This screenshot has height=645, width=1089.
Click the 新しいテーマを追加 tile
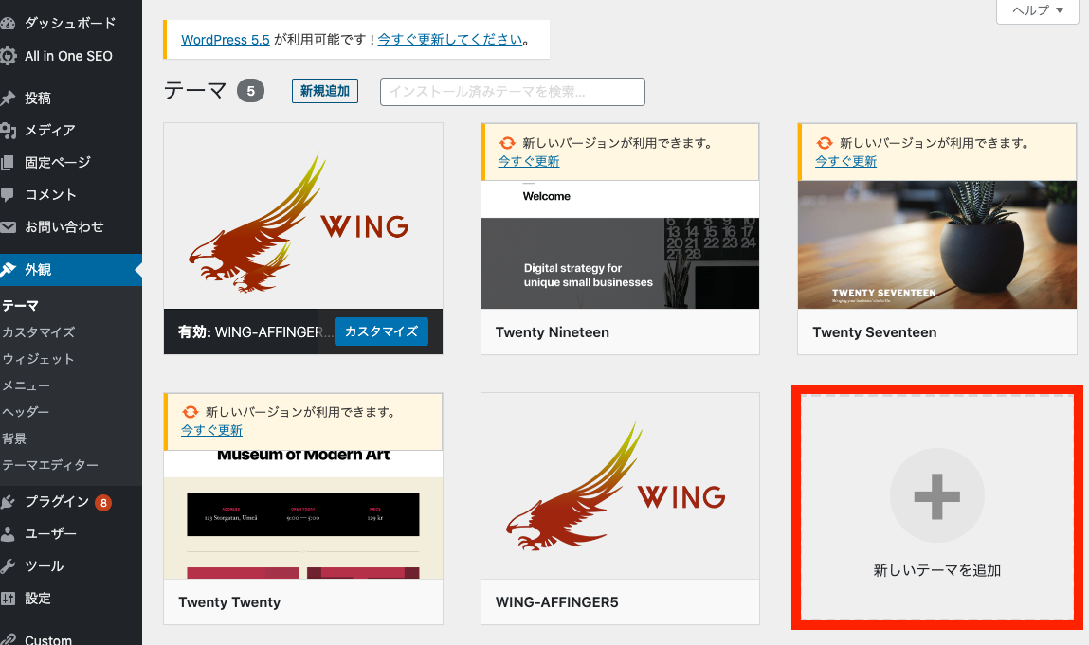[x=936, y=507]
